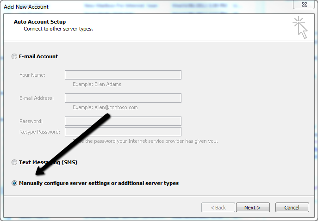
Task: Click the 'Example: ellen@contoso.com' hint text
Action: pyautogui.click(x=105, y=107)
